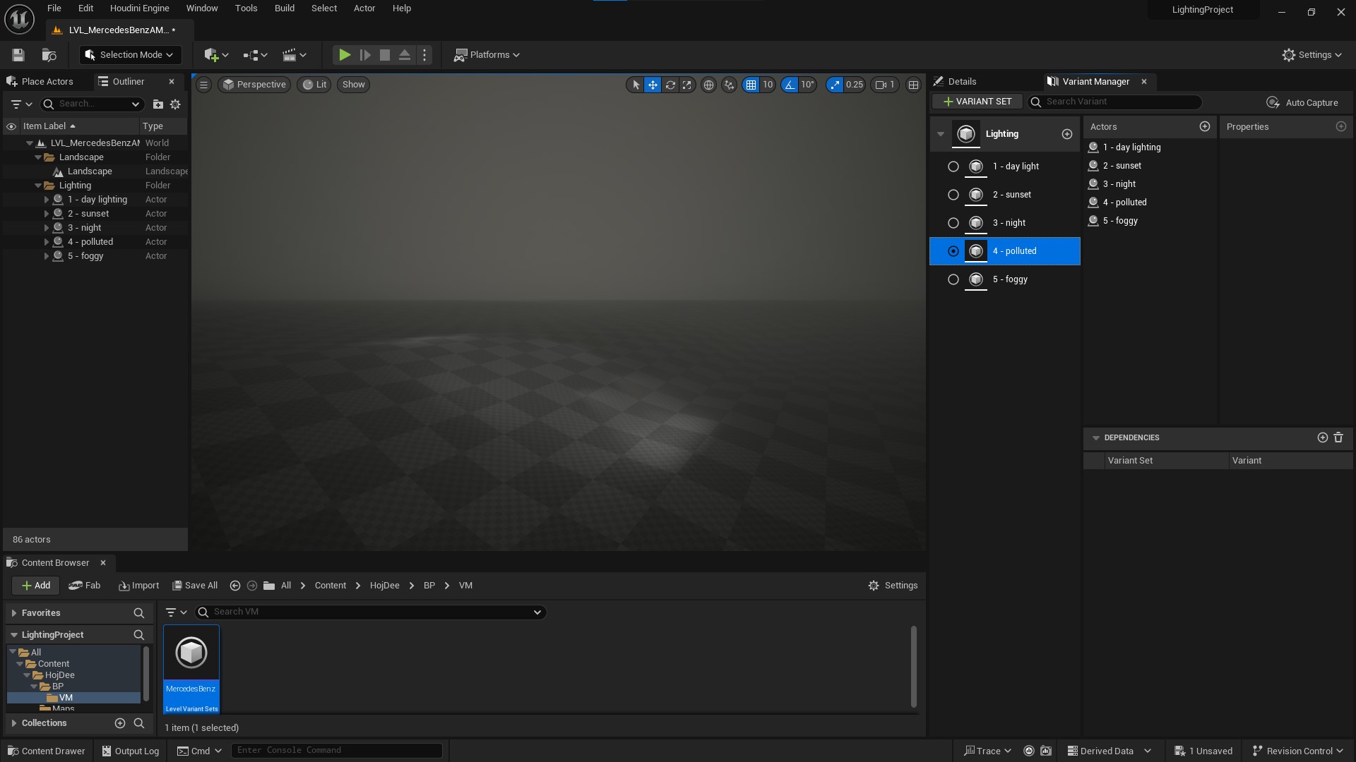Select the rotate transform tool
The width and height of the screenshot is (1356, 762).
[x=670, y=85]
